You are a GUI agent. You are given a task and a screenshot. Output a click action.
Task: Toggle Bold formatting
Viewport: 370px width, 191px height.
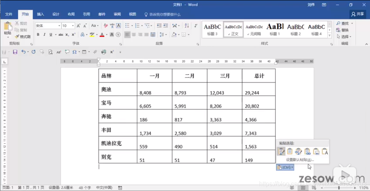(x=38, y=34)
